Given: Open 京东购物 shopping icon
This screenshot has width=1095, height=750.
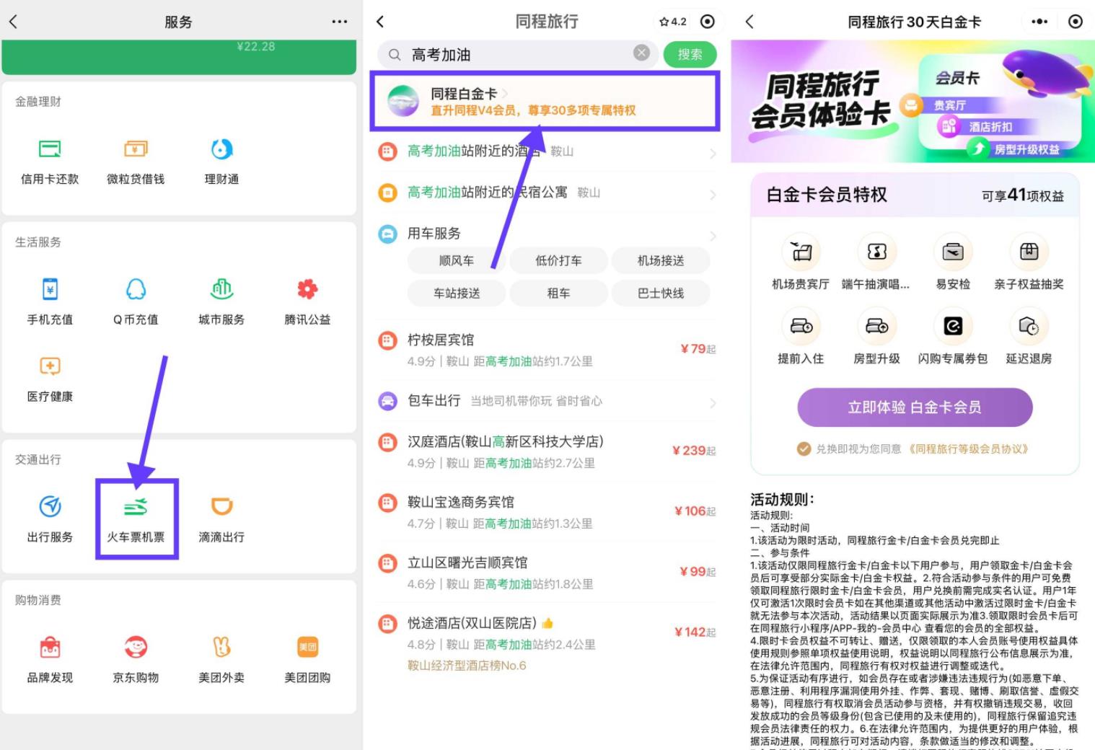Looking at the screenshot, I should pos(136,647).
